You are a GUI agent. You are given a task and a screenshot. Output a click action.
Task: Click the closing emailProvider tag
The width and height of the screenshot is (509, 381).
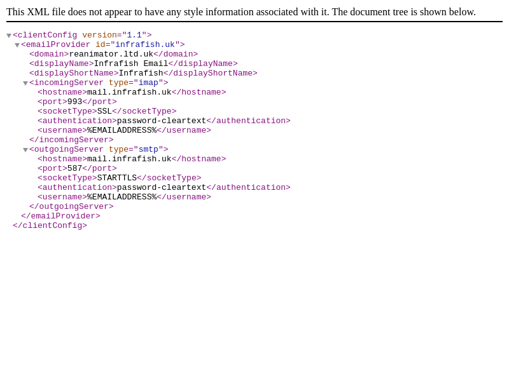coord(60,217)
